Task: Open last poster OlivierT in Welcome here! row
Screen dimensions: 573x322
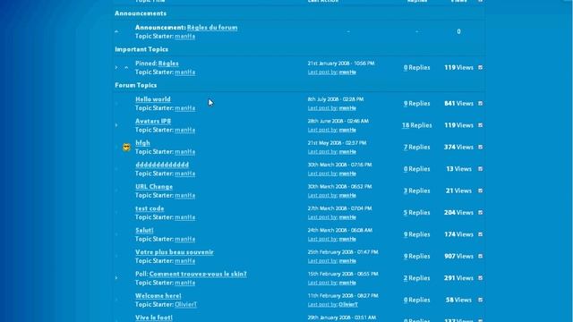Action: pyautogui.click(x=348, y=304)
